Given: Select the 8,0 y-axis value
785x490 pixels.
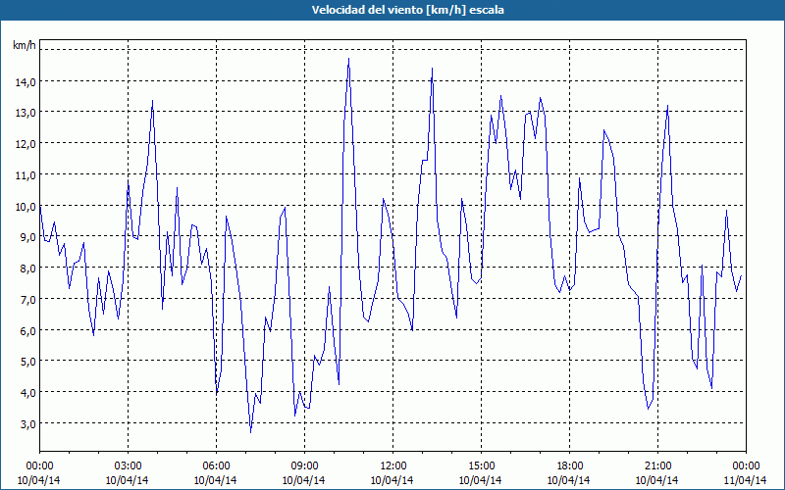Looking at the screenshot, I should tap(27, 269).
